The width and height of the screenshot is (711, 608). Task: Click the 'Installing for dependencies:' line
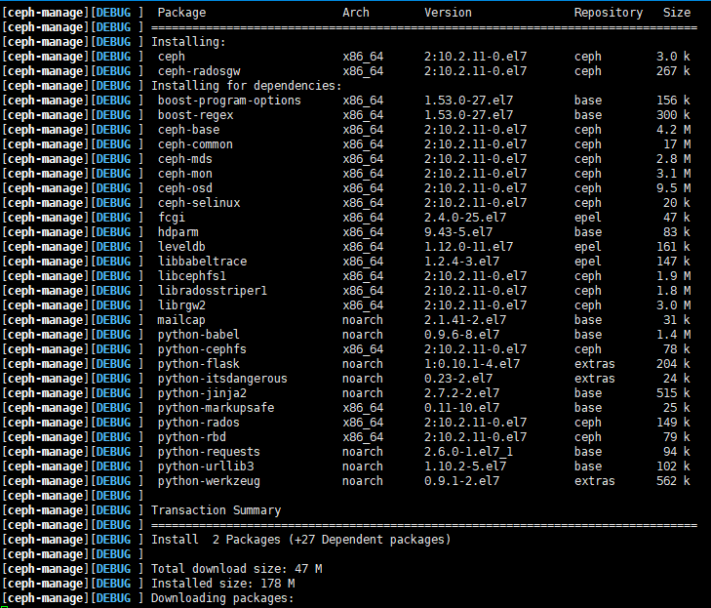[x=246, y=86]
